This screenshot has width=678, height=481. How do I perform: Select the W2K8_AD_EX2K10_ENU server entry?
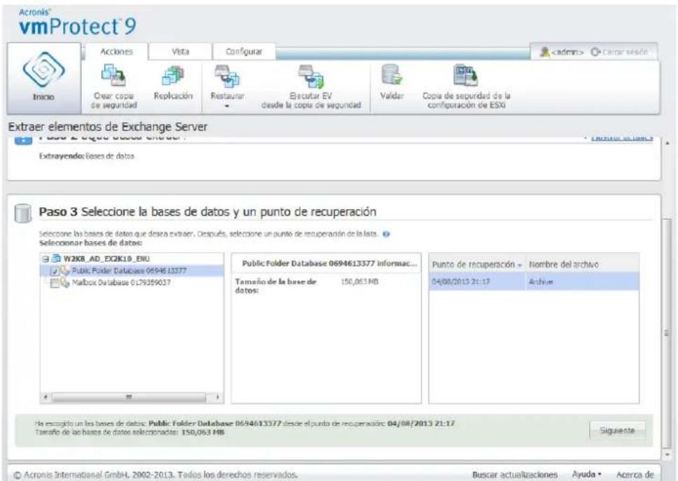point(106,259)
